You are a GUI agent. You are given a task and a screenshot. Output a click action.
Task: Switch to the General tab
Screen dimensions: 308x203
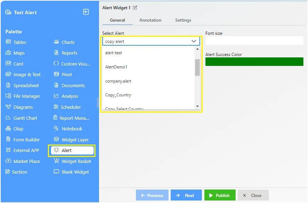(117, 20)
